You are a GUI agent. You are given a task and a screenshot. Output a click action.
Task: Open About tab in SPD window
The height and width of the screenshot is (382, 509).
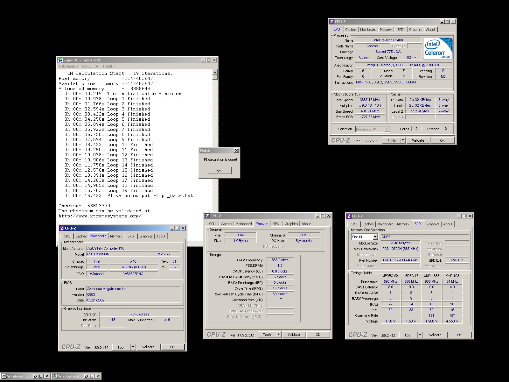point(448,224)
